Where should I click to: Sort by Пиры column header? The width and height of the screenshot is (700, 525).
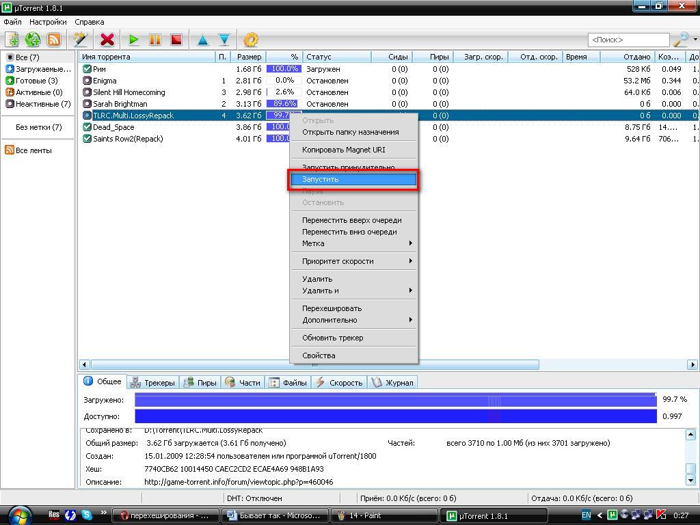click(433, 57)
